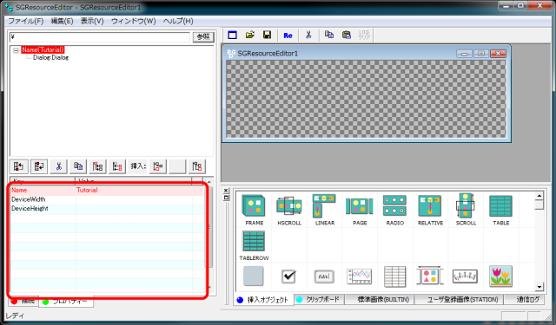Paste using the clipboard icon in top toolbar
Image resolution: width=556 pixels, height=325 pixels.
[x=347, y=35]
